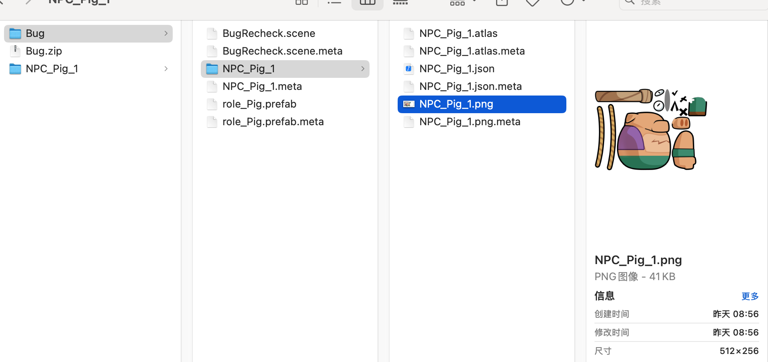Switch to column view in toolbar

(x=367, y=2)
